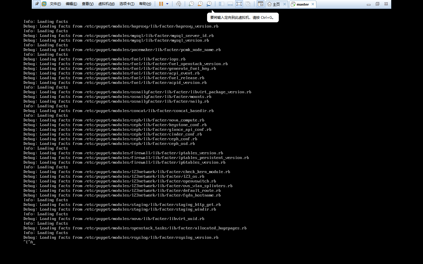423x264 pixels.
Task: Take a snapshot of the virtual machine
Action: pos(191,4)
